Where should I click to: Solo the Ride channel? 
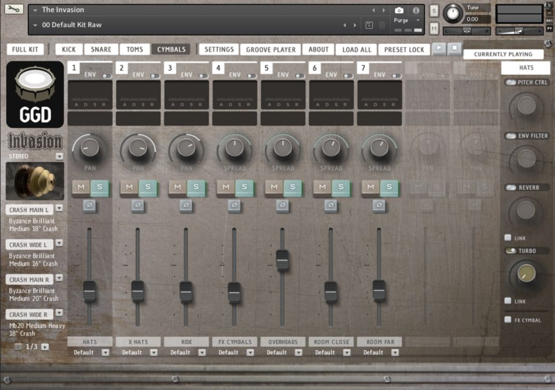click(196, 187)
